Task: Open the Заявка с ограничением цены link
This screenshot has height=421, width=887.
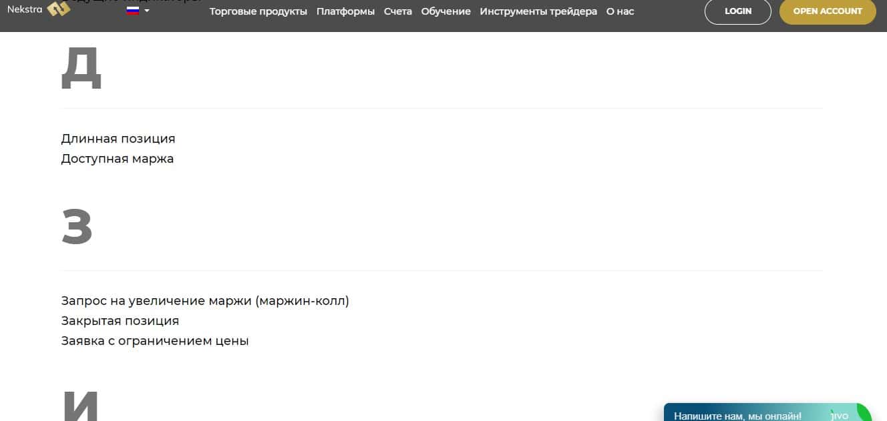Action: point(155,341)
